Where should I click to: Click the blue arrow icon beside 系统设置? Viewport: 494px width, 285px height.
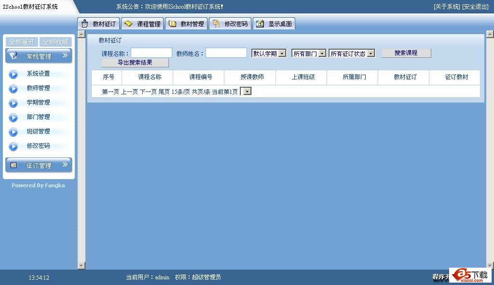(x=13, y=73)
